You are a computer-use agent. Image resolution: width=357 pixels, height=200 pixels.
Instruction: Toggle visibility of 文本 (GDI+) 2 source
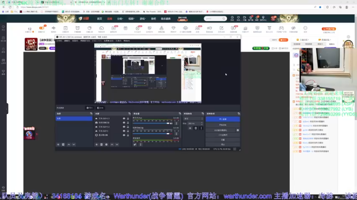pos(124,127)
